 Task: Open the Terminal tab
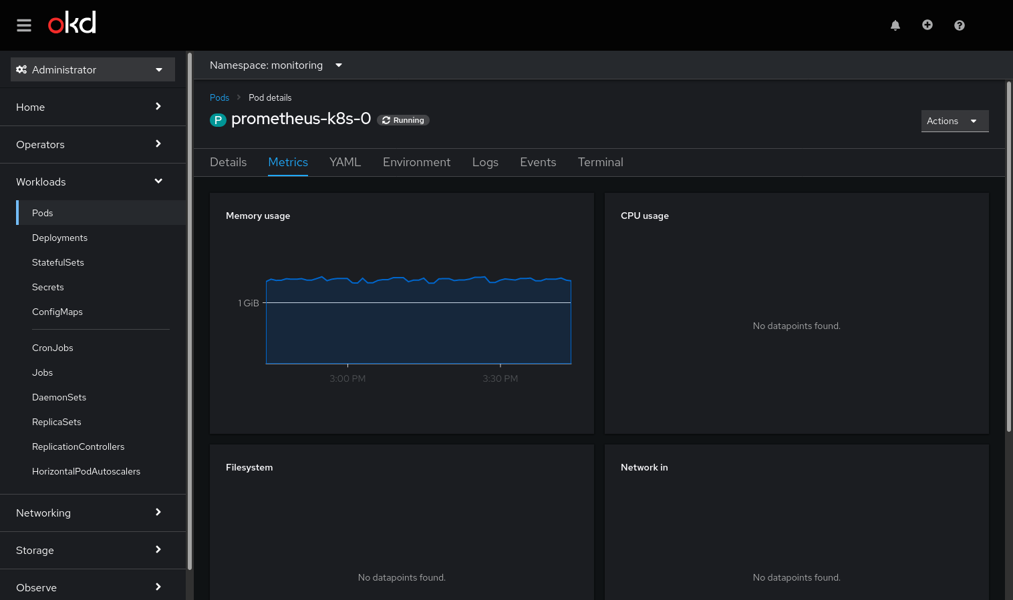click(600, 162)
